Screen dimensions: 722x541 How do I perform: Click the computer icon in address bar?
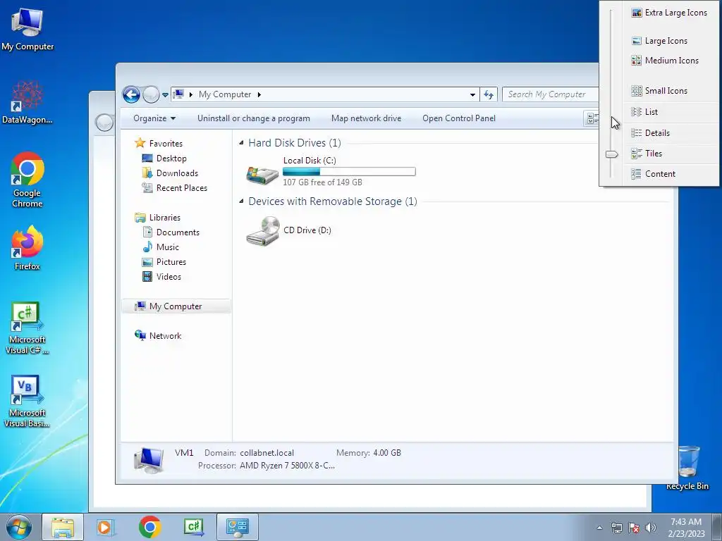[x=178, y=94]
